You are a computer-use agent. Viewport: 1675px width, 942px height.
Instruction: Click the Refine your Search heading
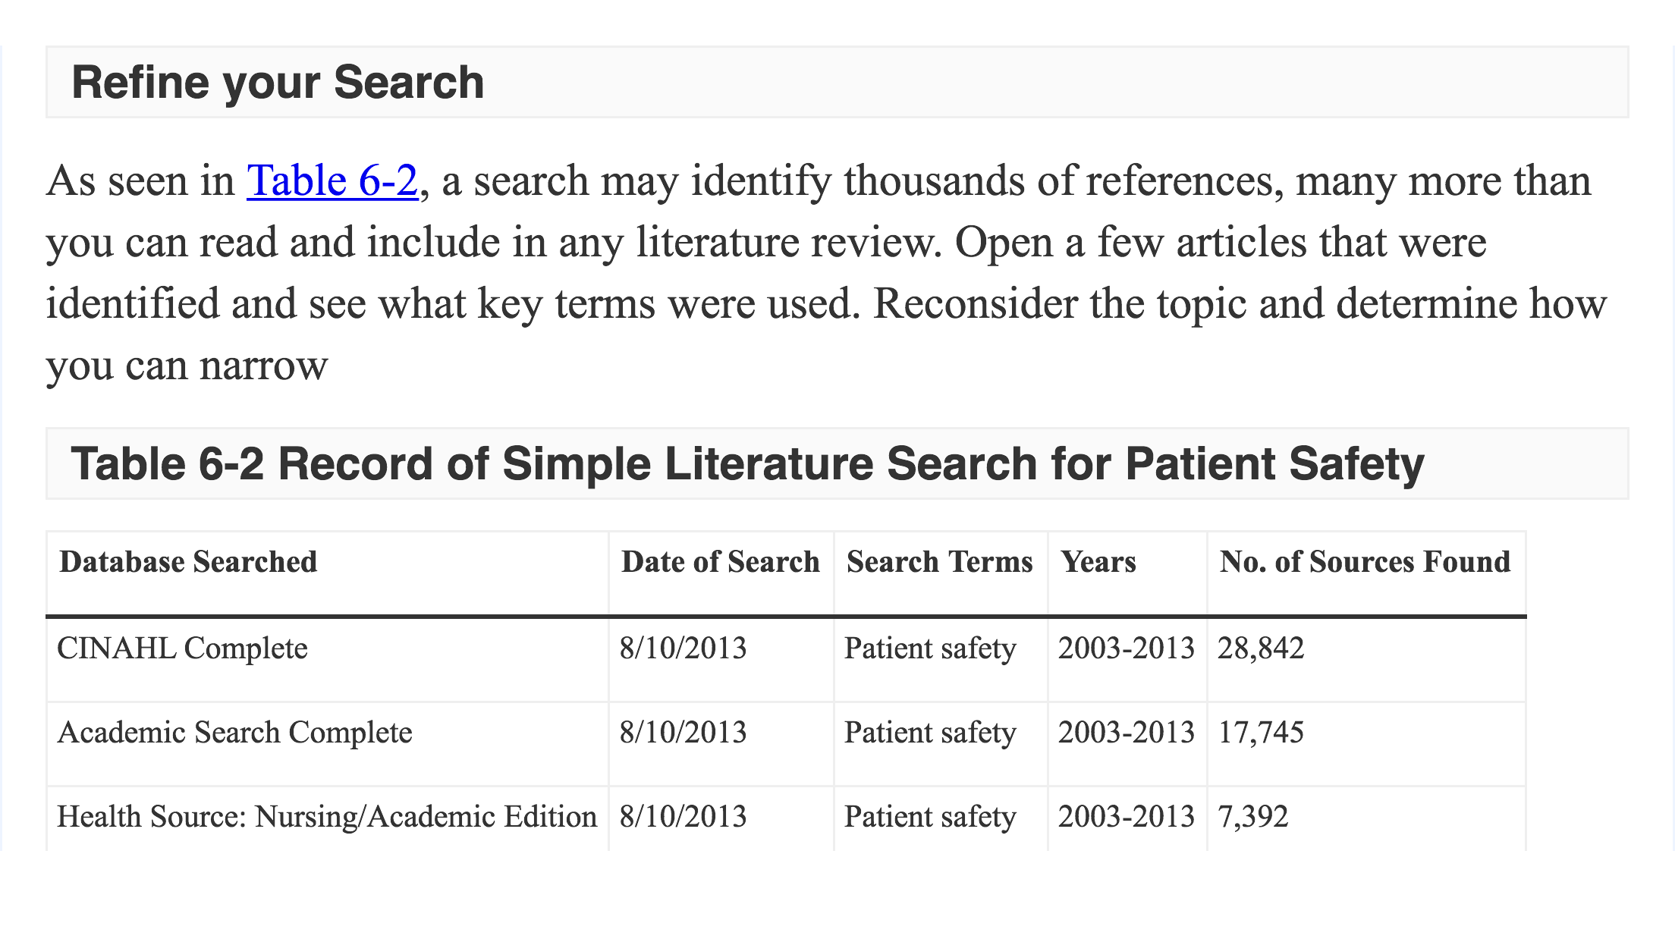[278, 82]
